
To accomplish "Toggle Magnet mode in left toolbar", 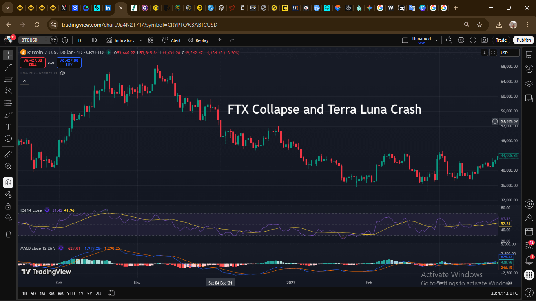I will pos(8,182).
